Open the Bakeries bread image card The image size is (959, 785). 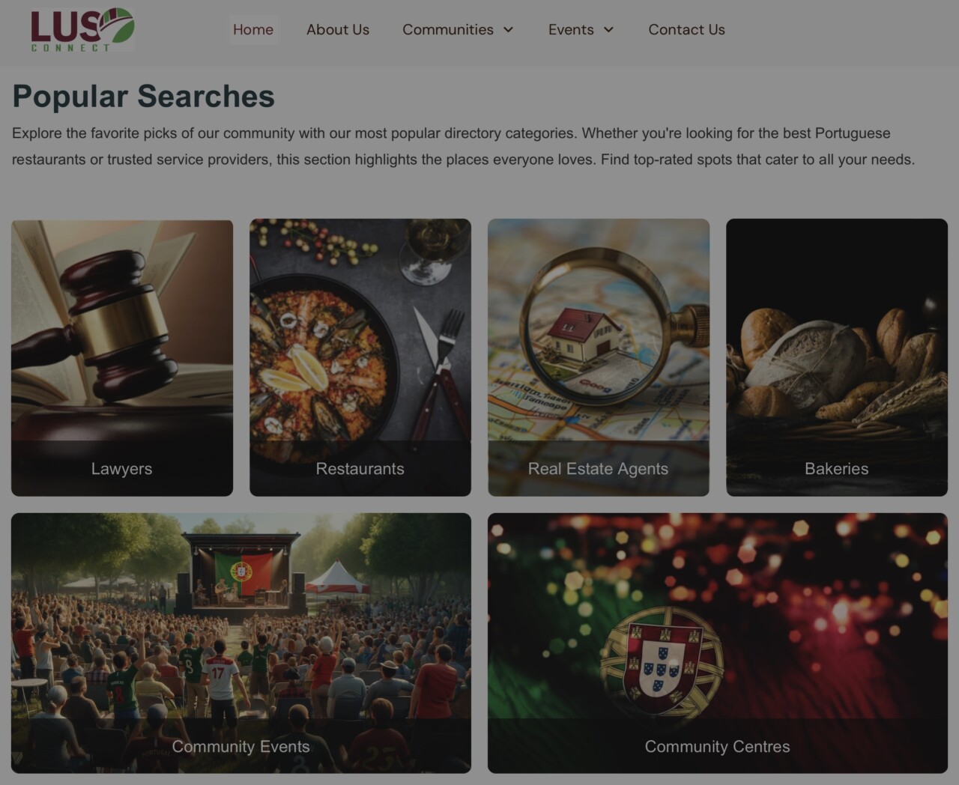(x=836, y=330)
